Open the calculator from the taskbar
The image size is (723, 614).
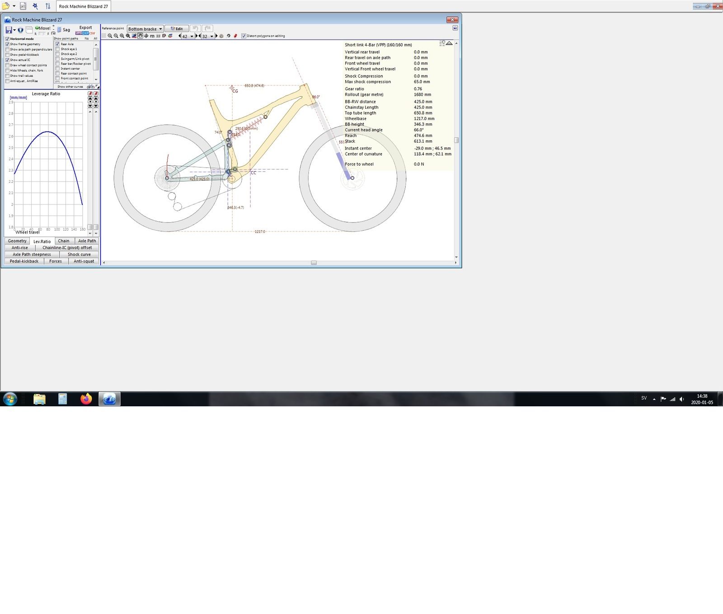click(63, 399)
